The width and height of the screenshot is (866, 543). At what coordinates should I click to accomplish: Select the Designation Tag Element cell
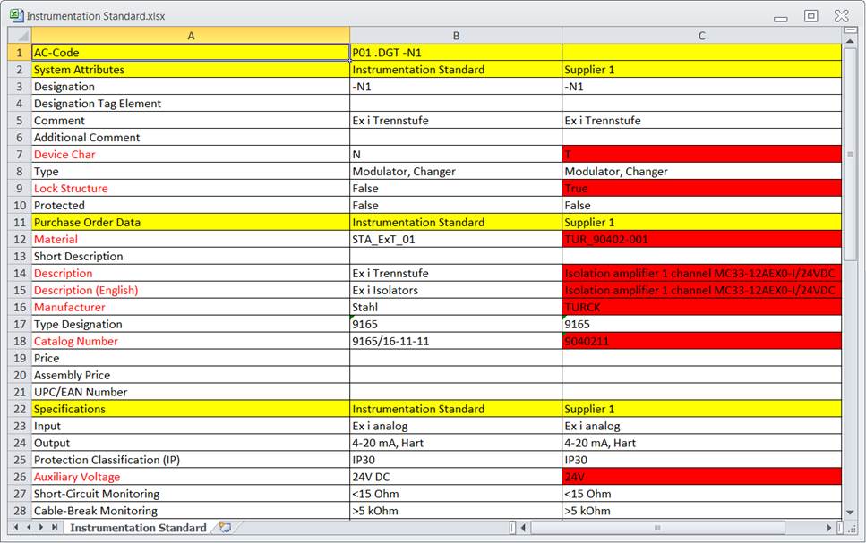click(191, 104)
